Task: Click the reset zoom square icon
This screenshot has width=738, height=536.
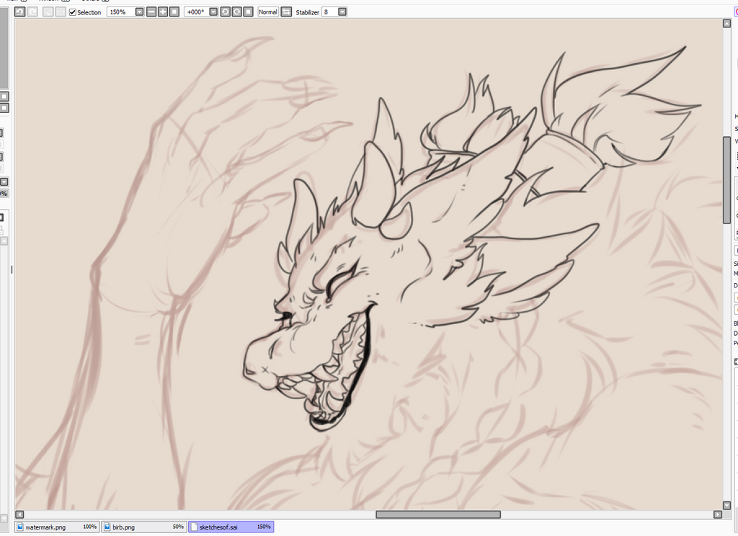Action: click(x=174, y=12)
